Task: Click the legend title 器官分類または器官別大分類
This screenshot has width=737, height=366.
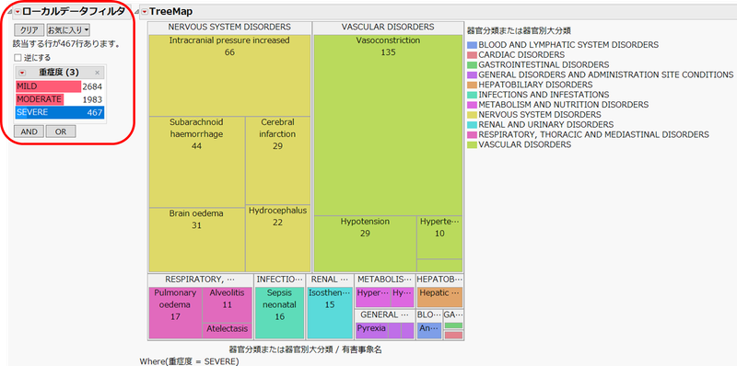Action: pos(519,31)
